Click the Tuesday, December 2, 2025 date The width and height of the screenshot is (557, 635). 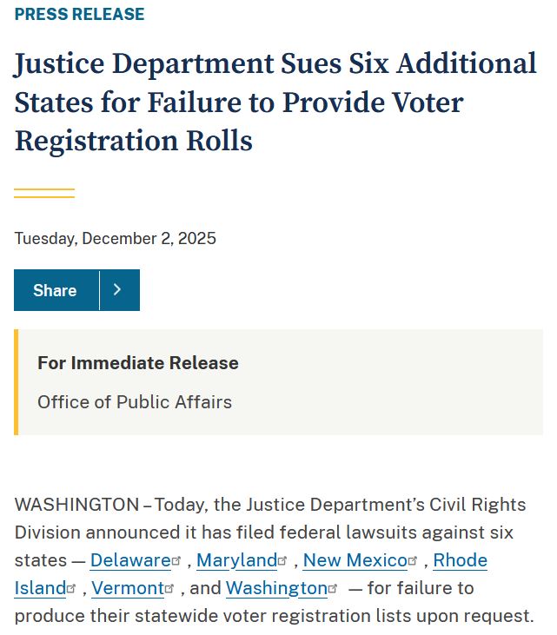[116, 238]
